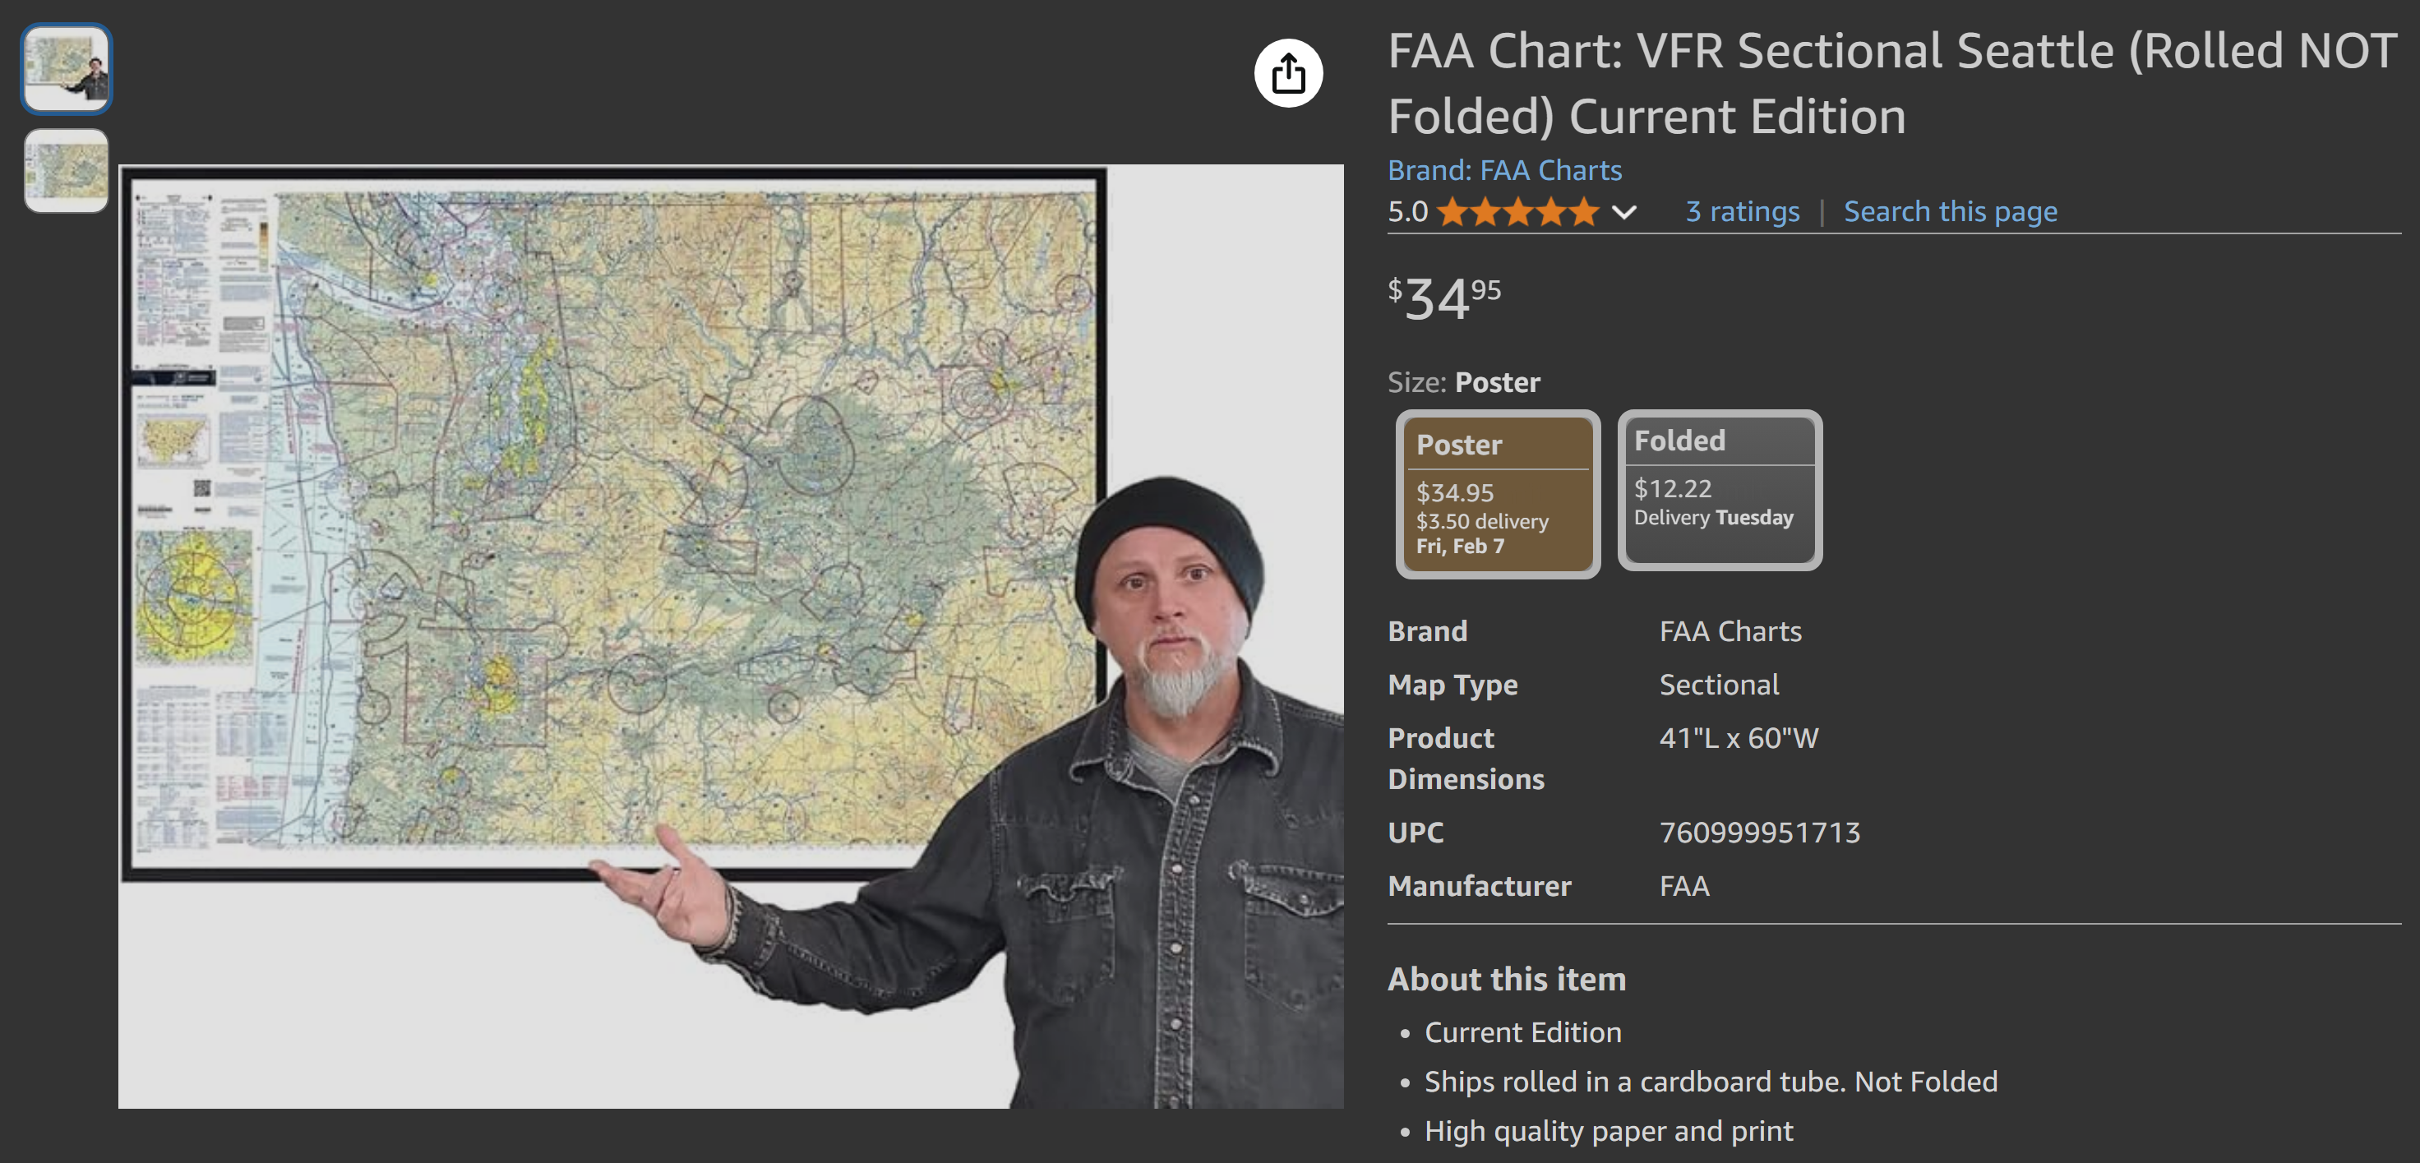
Task: Open the 3 ratings link
Action: [1742, 211]
